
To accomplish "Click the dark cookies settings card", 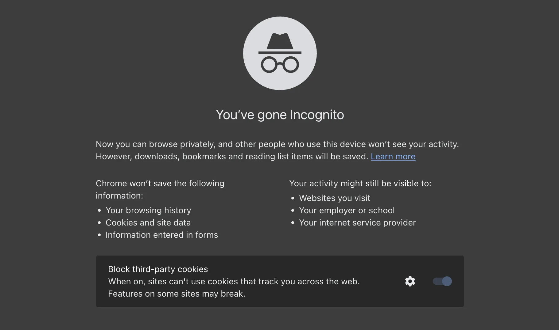I will (279, 281).
